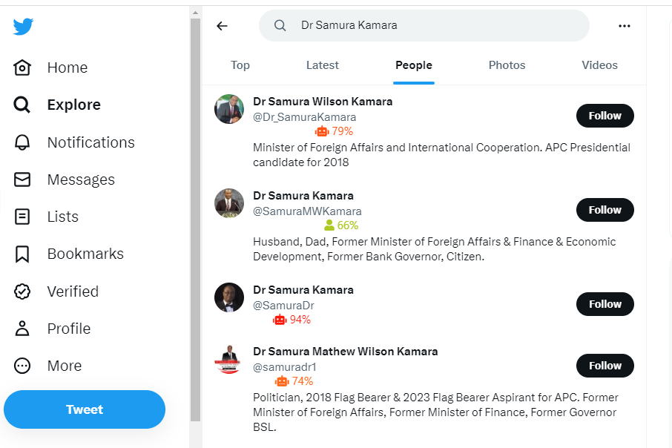Open the three-dot search options menu
The width and height of the screenshot is (672, 448).
(624, 26)
